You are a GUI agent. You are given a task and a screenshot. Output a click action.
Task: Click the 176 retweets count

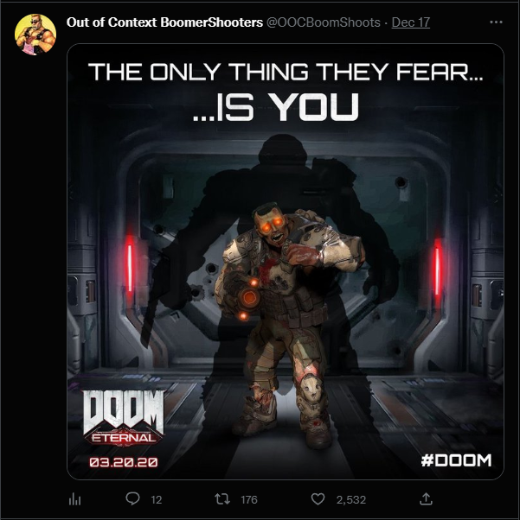249,500
